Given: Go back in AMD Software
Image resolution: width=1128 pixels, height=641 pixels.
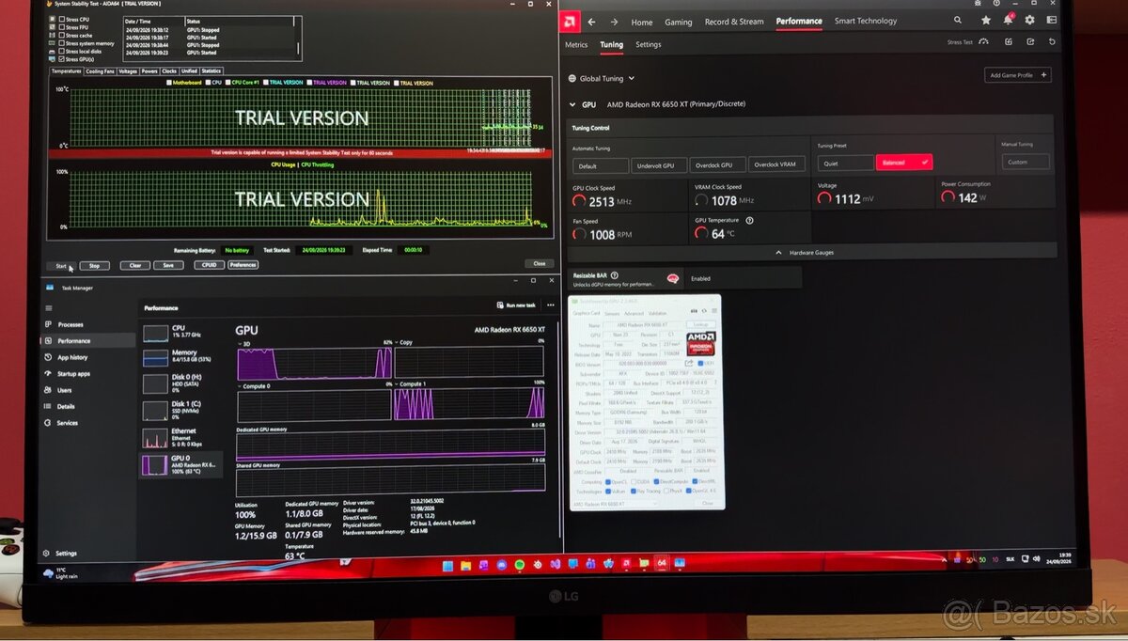Looking at the screenshot, I should point(591,22).
